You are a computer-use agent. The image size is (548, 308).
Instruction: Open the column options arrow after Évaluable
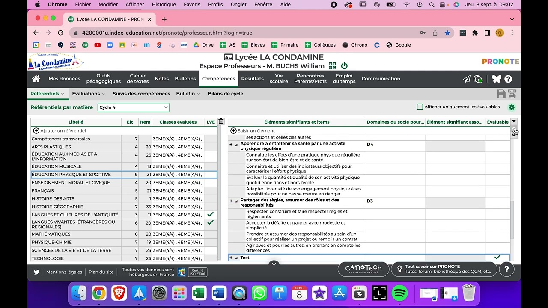pos(514,121)
